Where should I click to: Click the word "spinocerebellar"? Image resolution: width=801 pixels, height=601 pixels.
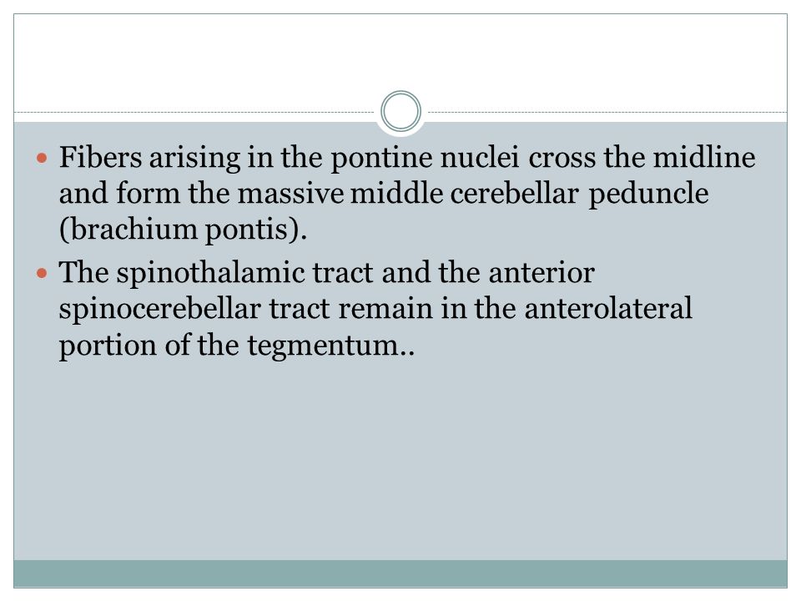pos(160,310)
